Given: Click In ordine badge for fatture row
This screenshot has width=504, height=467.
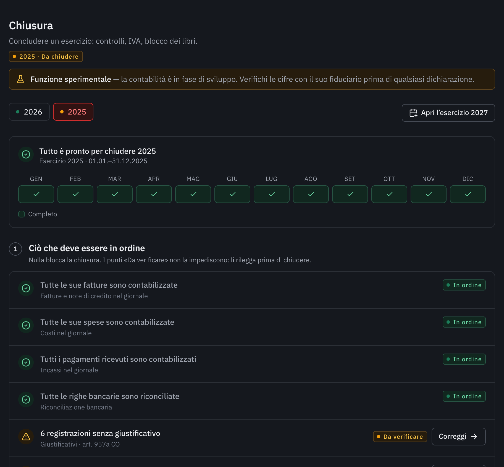Looking at the screenshot, I should coord(464,285).
